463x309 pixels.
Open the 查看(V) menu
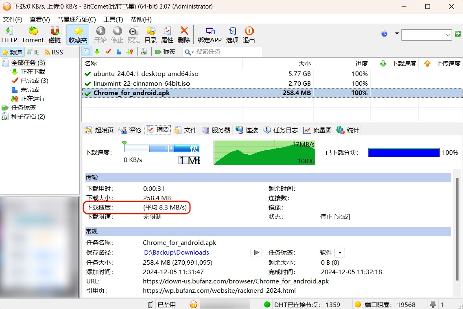39,19
